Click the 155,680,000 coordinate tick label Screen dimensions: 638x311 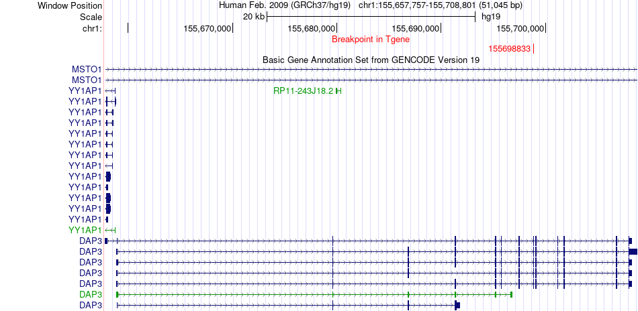click(312, 28)
